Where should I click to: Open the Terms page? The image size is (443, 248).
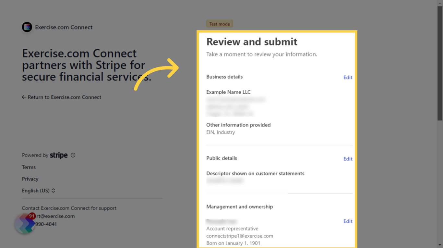click(x=29, y=167)
